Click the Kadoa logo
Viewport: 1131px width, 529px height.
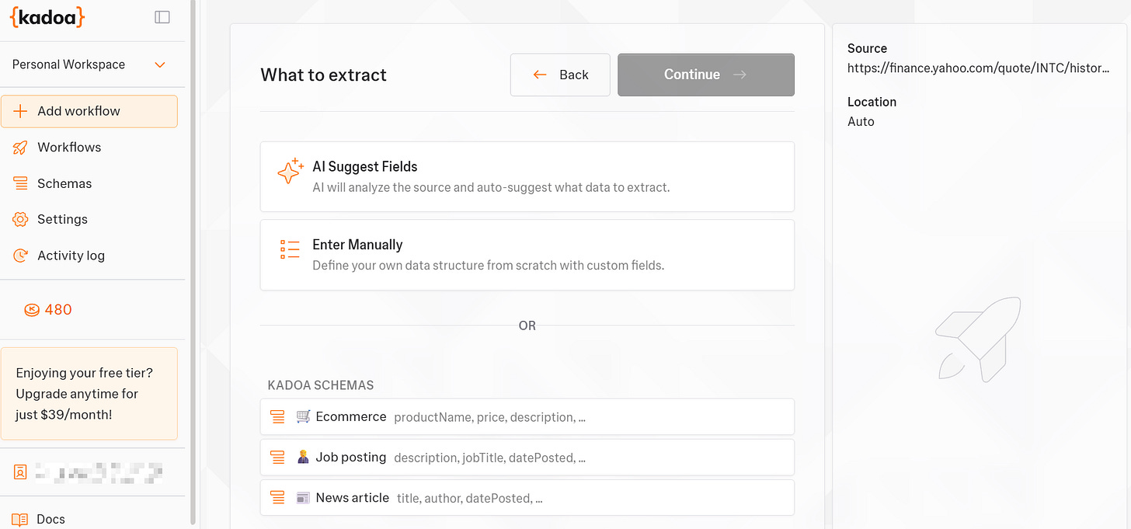coord(47,17)
